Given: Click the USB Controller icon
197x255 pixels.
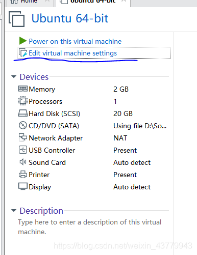Looking at the screenshot, I should click(x=23, y=150).
